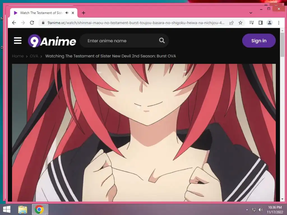The width and height of the screenshot is (287, 215).
Task: Close the 'Watch The Testament' tab
Action: tap(73, 13)
